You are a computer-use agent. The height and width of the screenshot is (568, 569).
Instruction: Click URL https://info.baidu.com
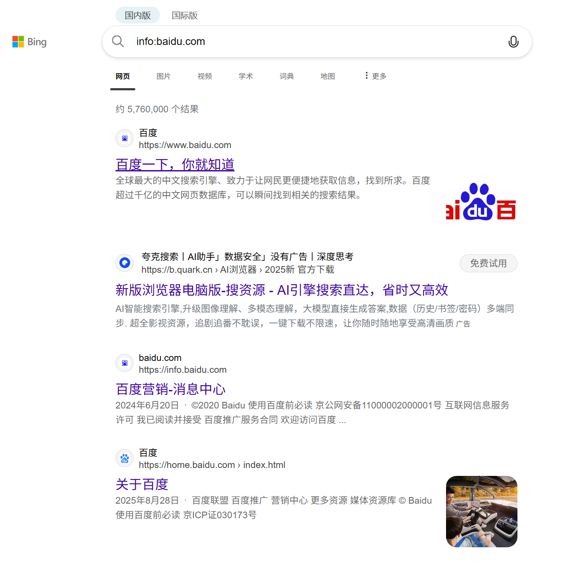[x=183, y=370]
